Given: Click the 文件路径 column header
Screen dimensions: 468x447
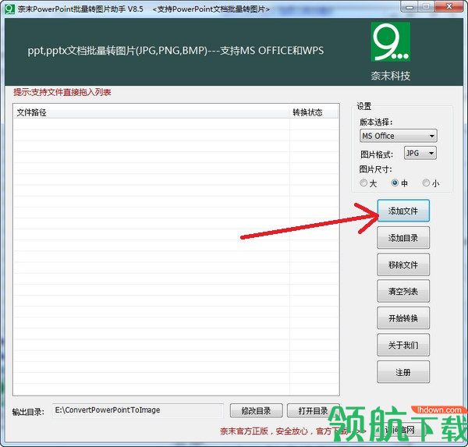Looking at the screenshot, I should [x=151, y=112].
